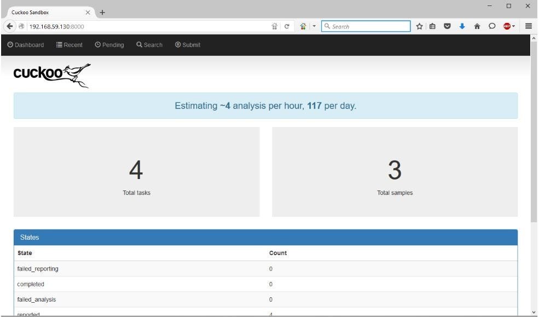
Task: Click the scrollbar up arrow
Action: (534, 38)
